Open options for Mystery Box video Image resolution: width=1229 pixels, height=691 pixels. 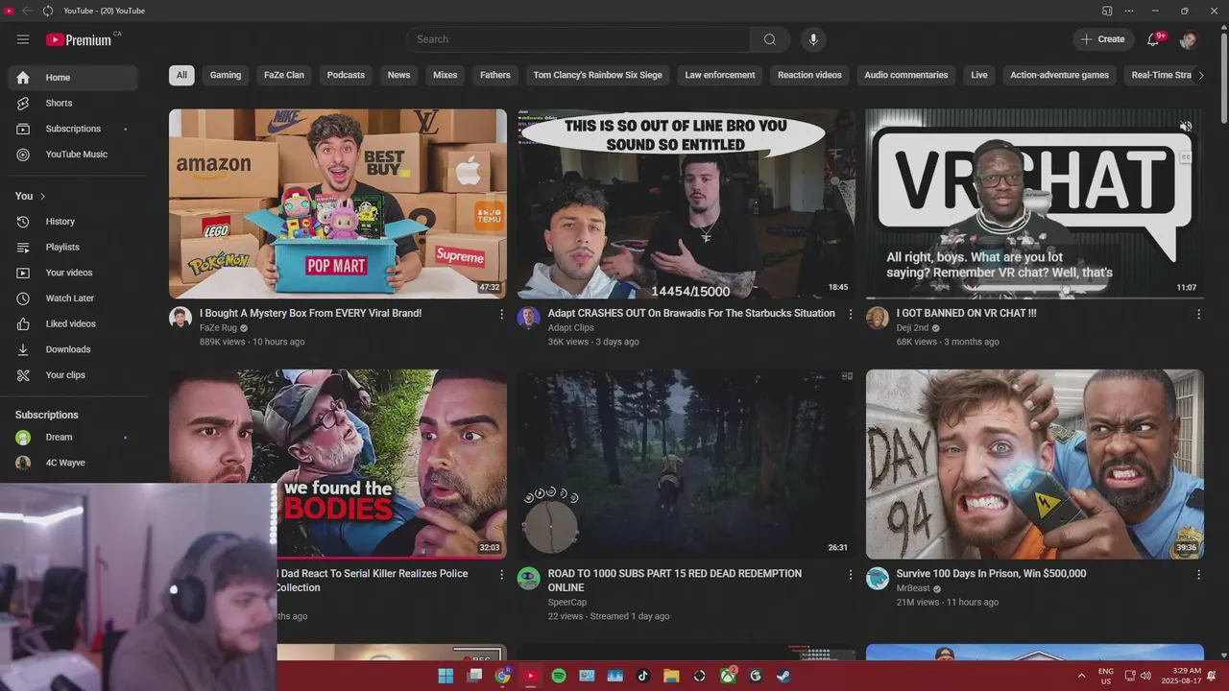click(x=501, y=314)
